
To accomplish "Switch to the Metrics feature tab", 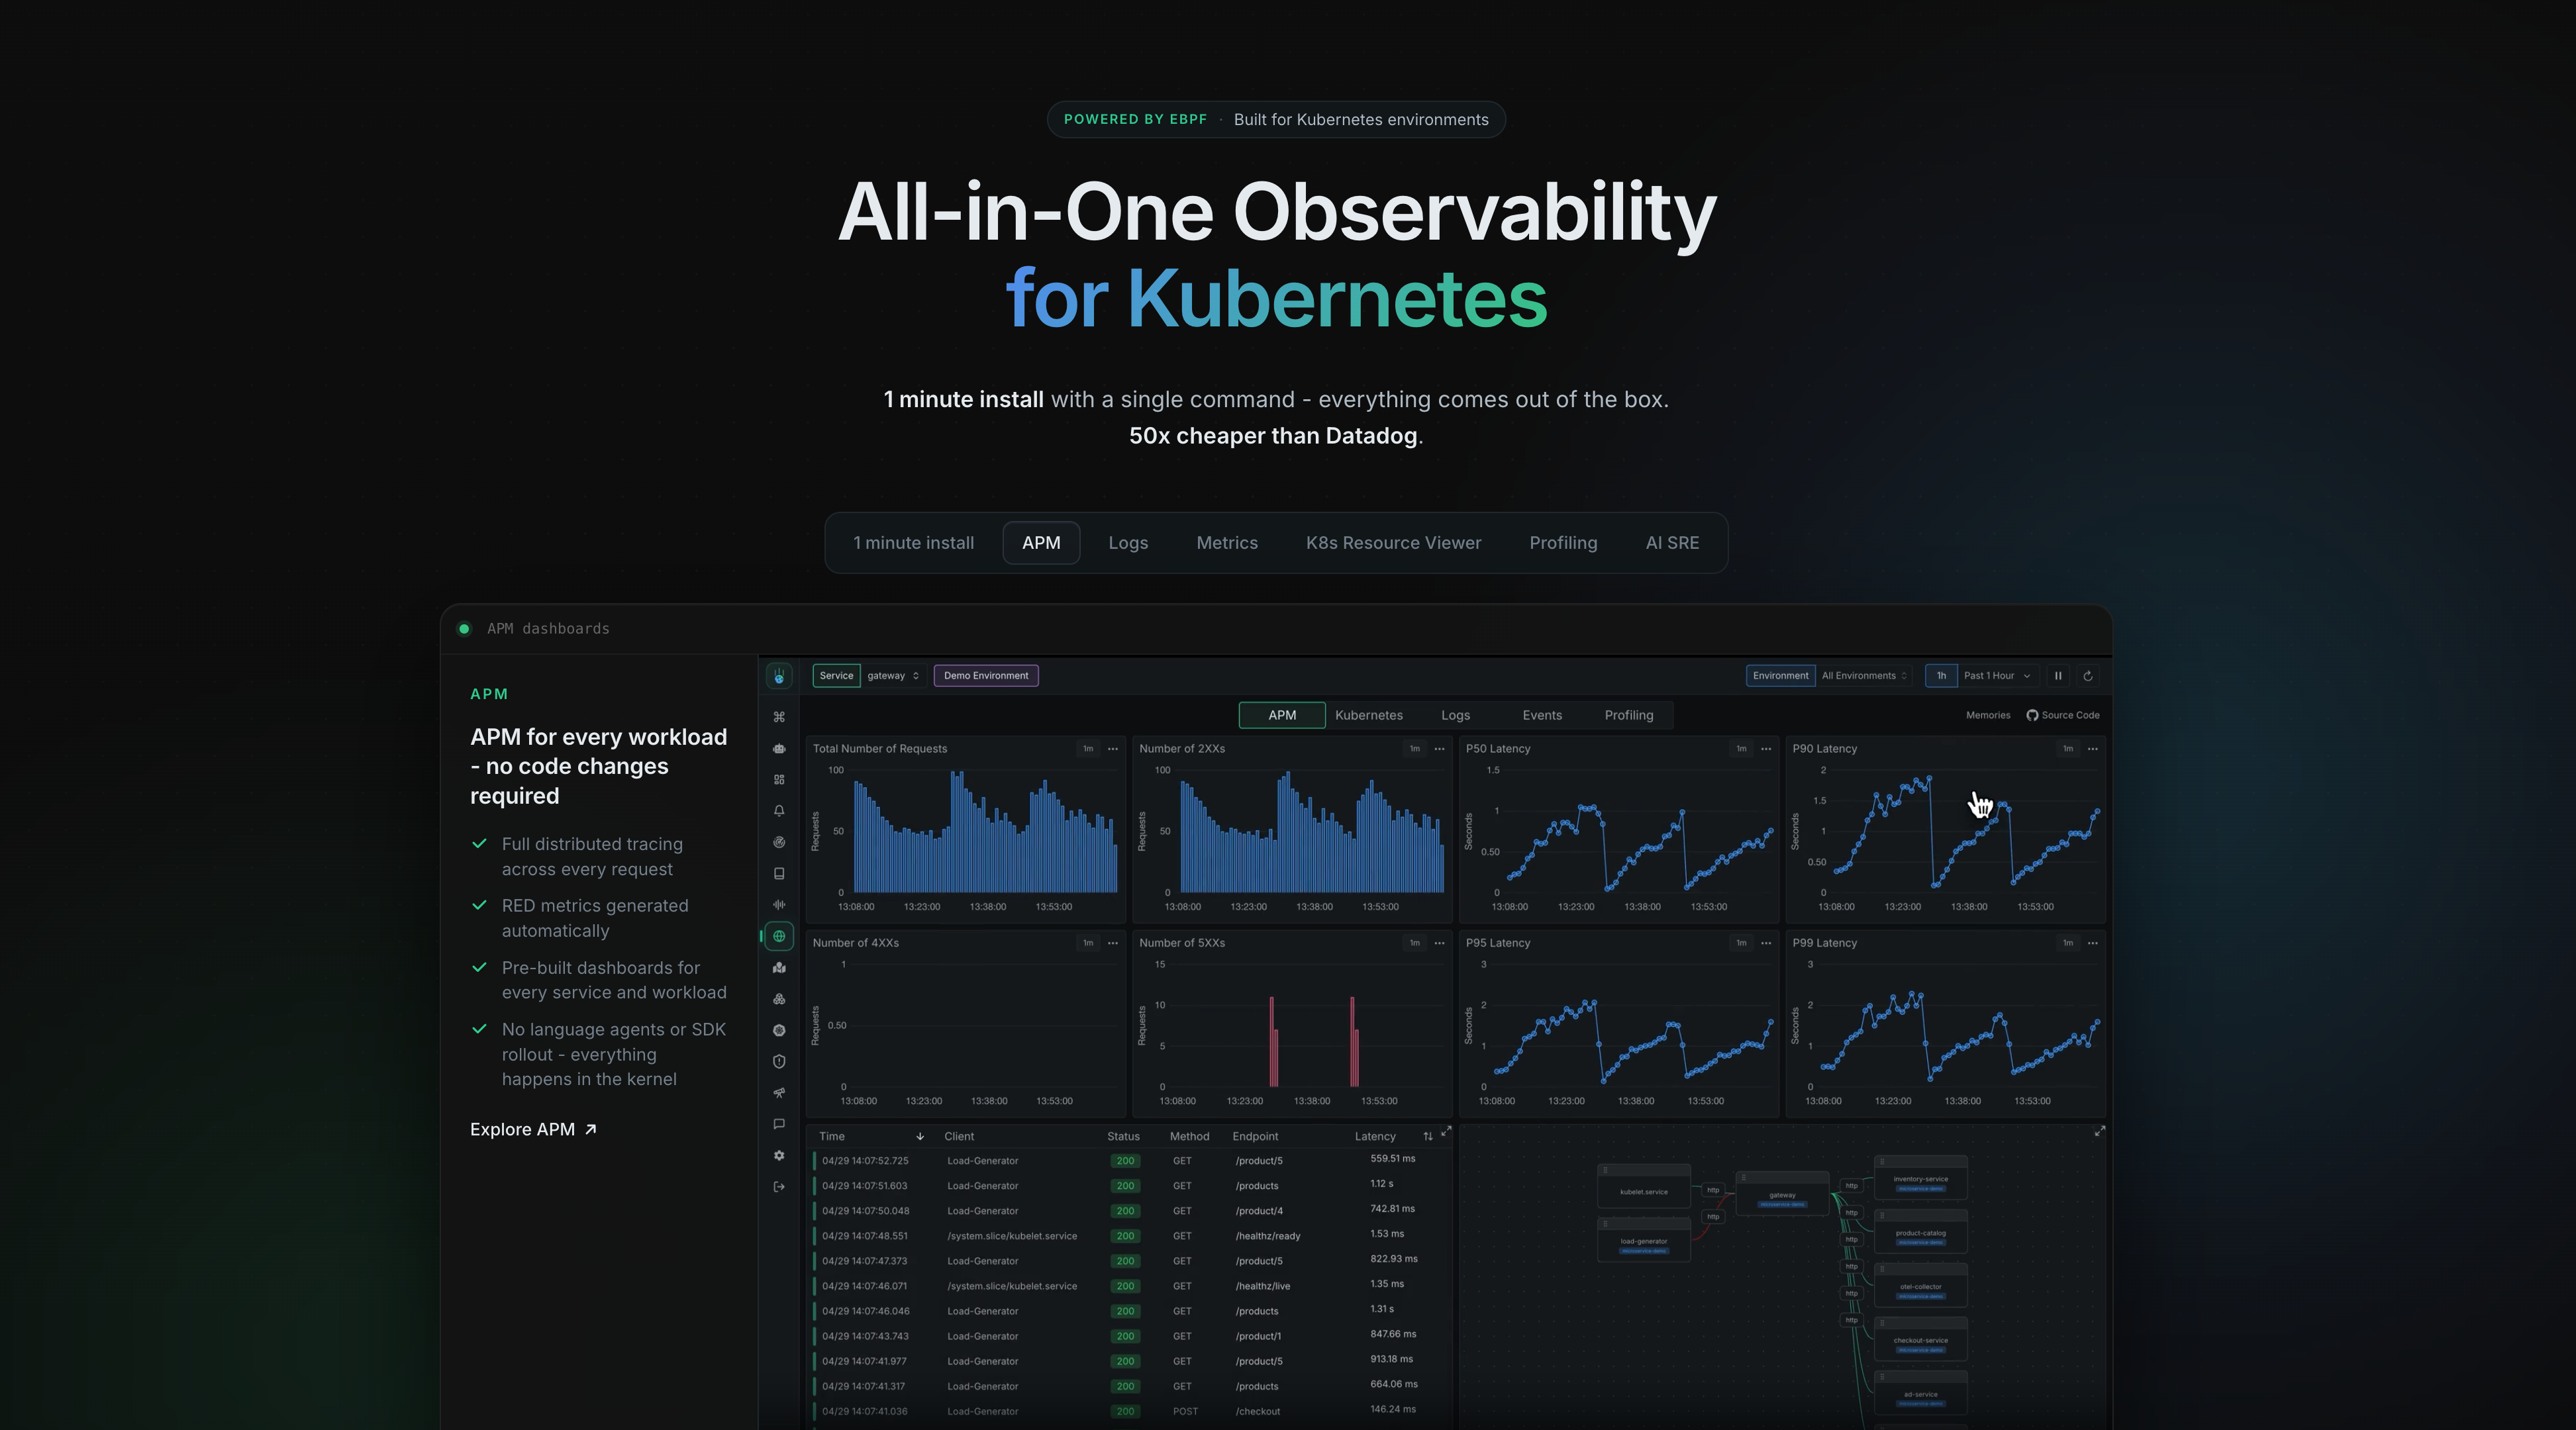I will [1227, 543].
